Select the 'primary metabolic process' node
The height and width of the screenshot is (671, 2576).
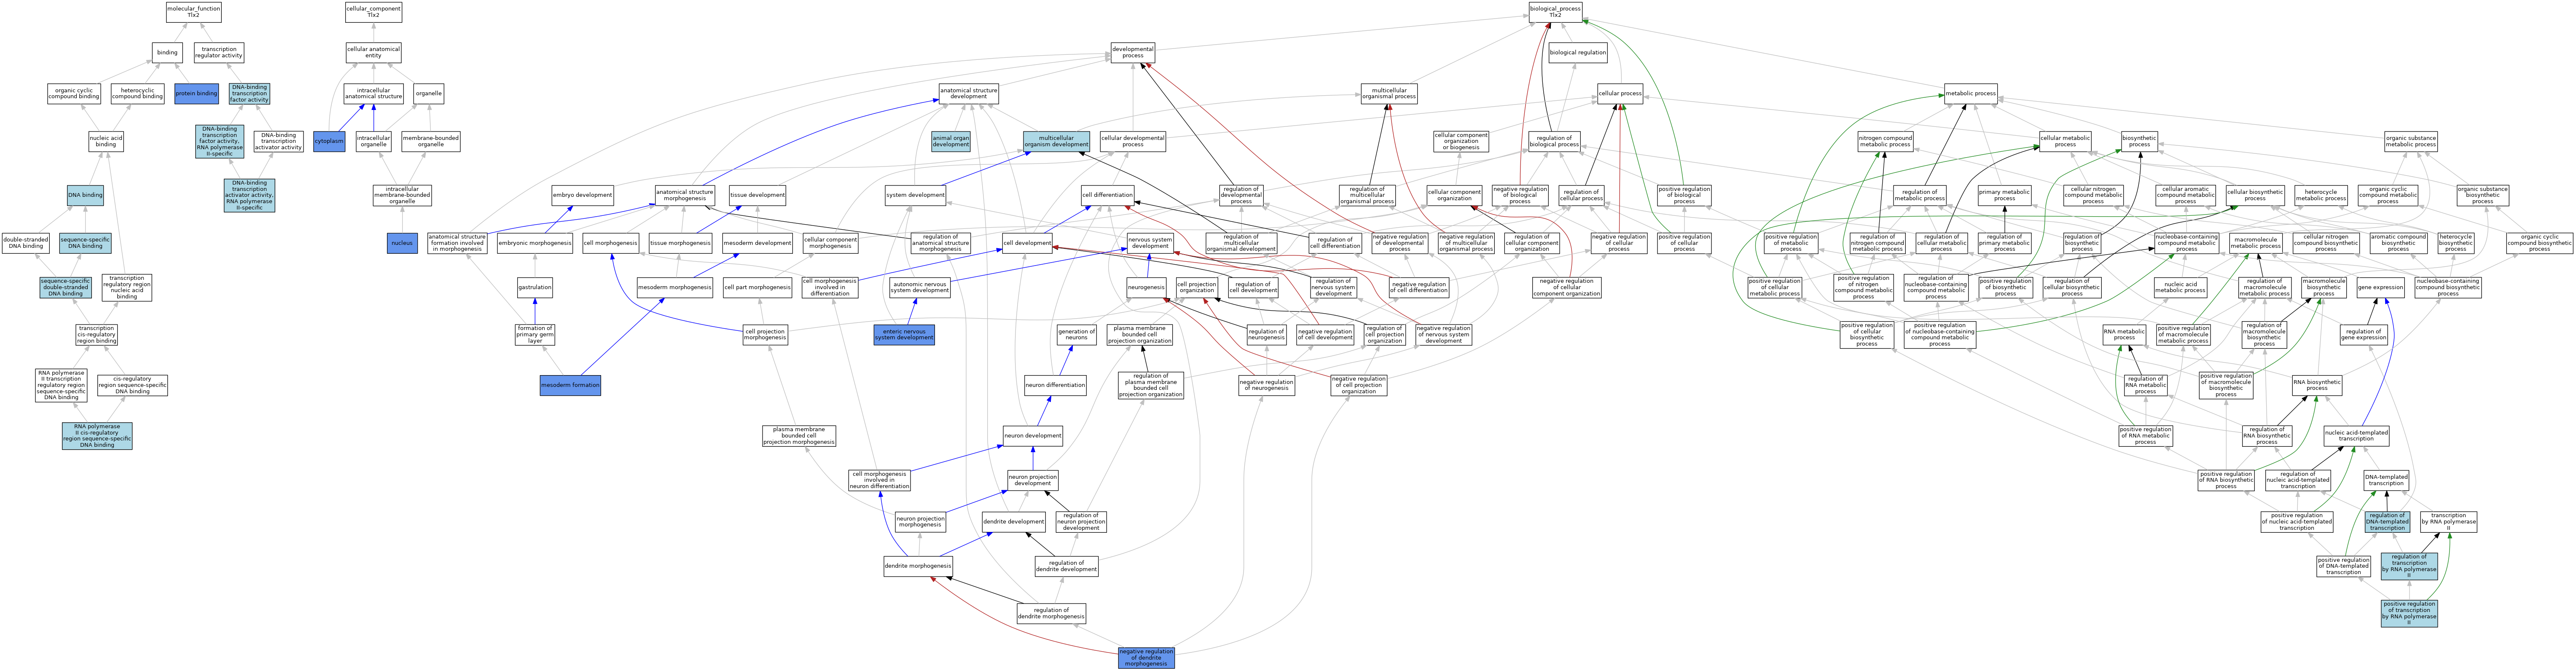tap(2005, 195)
